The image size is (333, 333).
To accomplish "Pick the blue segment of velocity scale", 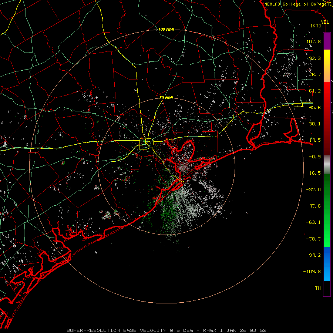I will 327,264.
